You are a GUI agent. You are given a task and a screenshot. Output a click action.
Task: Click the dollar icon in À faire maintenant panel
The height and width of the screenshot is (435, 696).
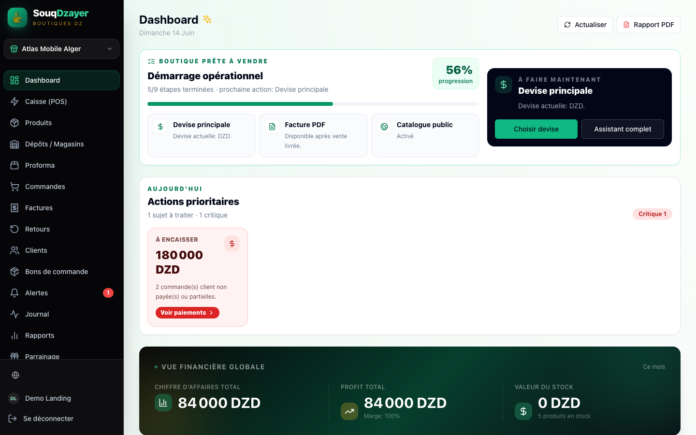[504, 85]
